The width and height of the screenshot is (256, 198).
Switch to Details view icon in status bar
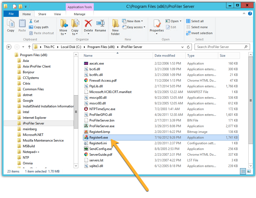point(243,171)
